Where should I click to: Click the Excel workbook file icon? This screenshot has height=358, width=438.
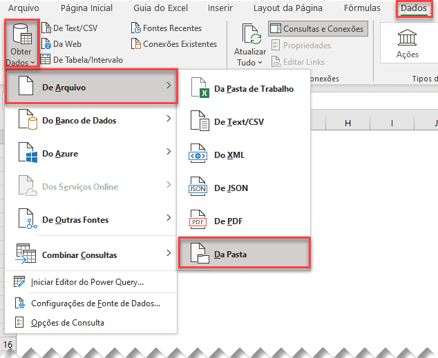200,88
